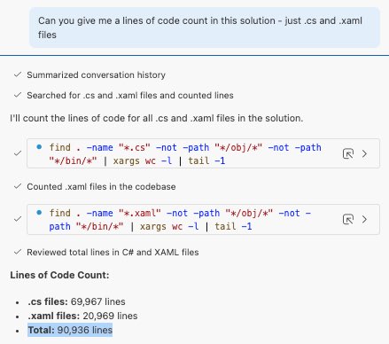Screen dimensions: 389x344
Task: Open the .cs find command in terminal
Action: [348, 153]
